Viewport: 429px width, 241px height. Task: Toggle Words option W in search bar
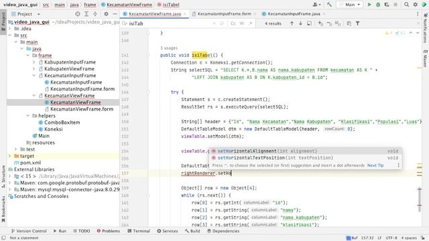(242, 23)
